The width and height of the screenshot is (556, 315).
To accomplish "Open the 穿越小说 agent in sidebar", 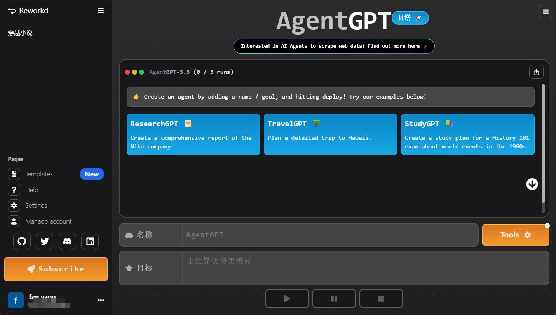I will tap(20, 33).
